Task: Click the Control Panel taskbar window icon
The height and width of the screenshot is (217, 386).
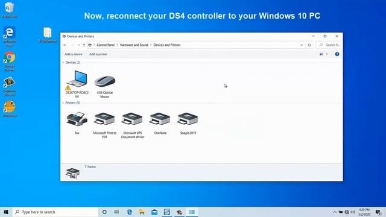Action: pyautogui.click(x=192, y=212)
